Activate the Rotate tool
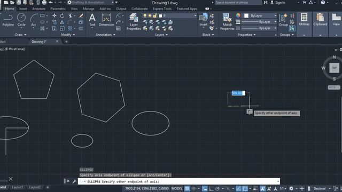Viewport: 342px width, 192px height. click(62, 15)
